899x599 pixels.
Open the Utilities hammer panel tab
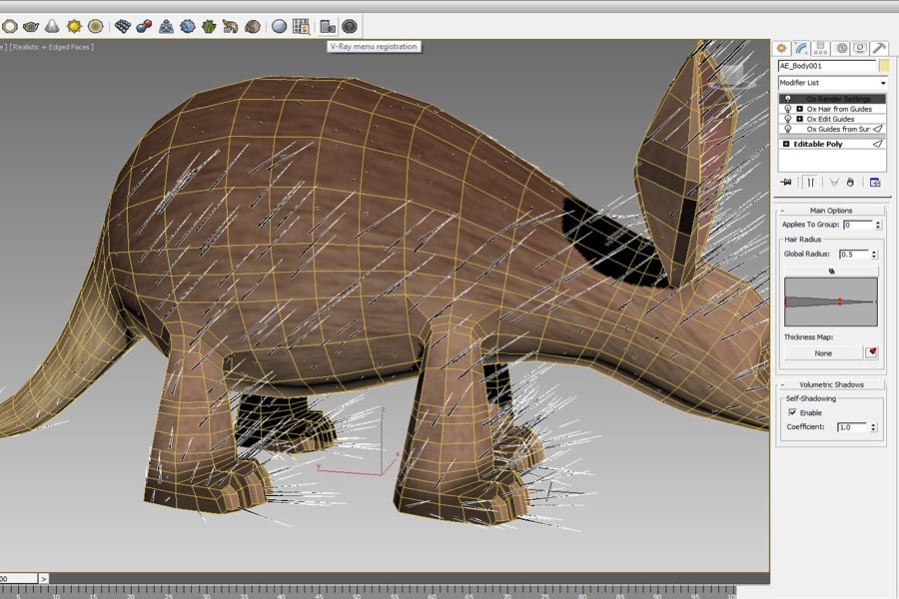[x=879, y=48]
